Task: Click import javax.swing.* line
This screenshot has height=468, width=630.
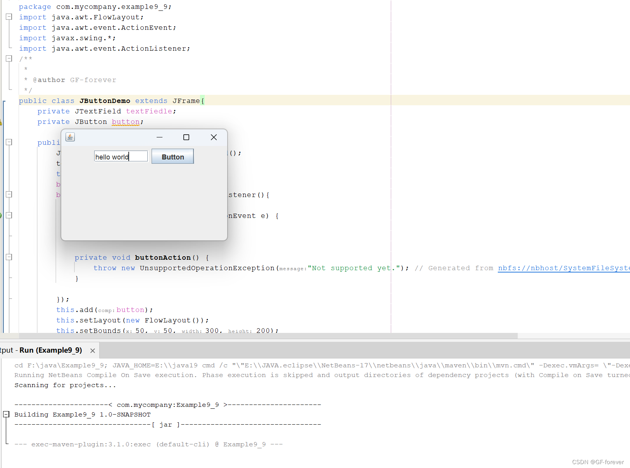Action: point(67,38)
